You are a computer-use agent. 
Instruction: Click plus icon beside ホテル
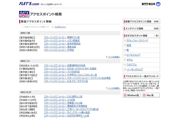click(125, 60)
